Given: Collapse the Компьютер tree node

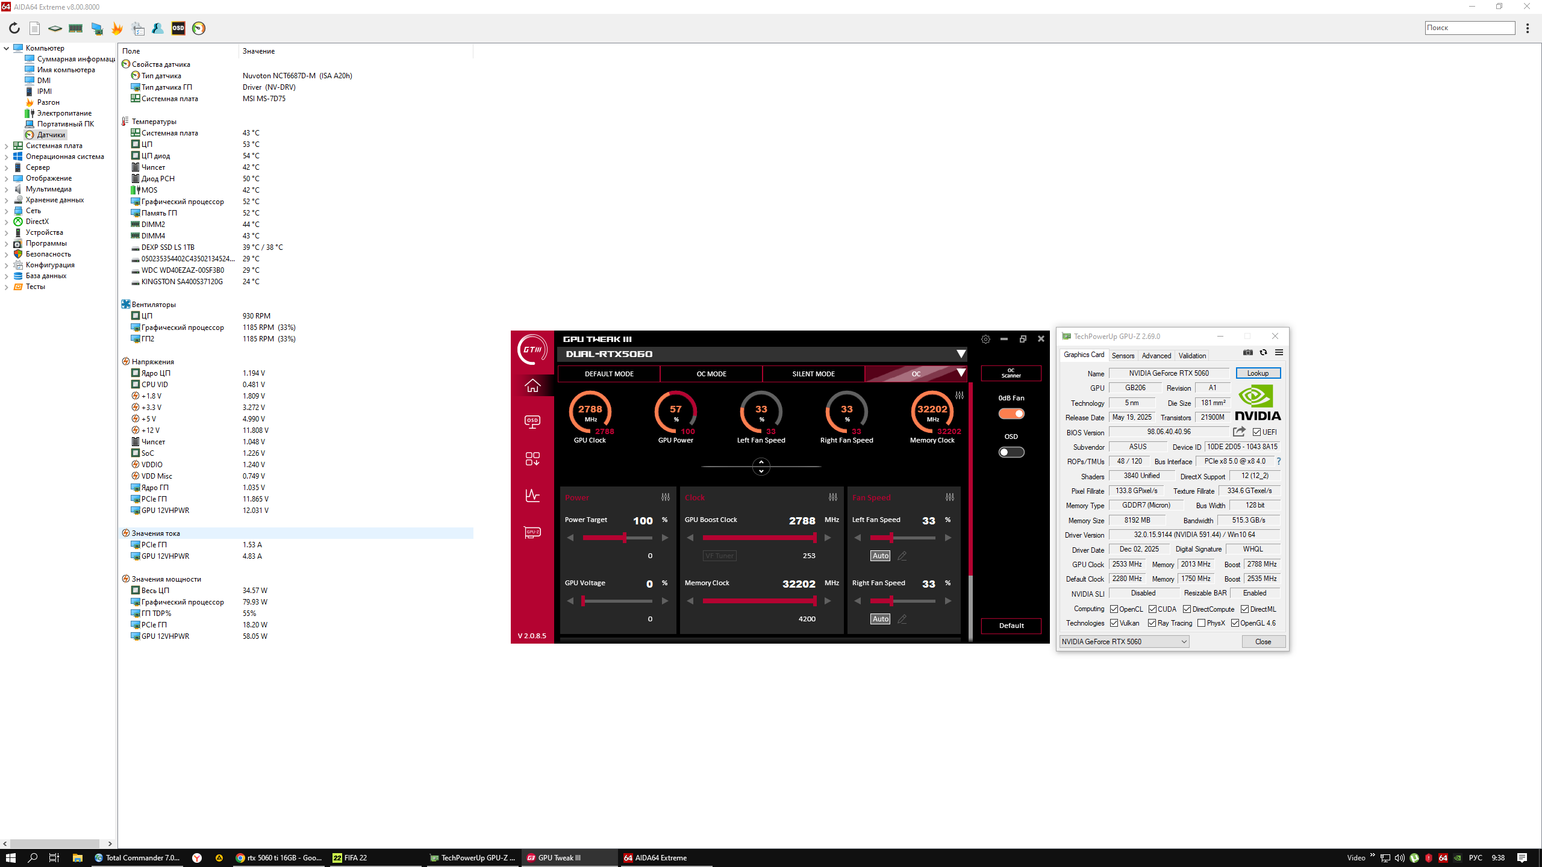Looking at the screenshot, I should [7, 48].
